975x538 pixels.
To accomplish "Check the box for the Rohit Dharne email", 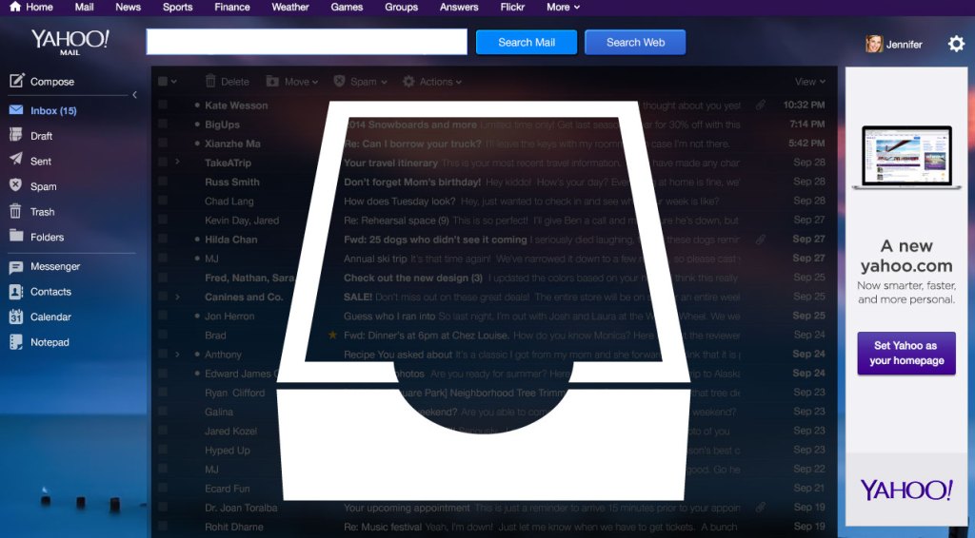I will [163, 527].
